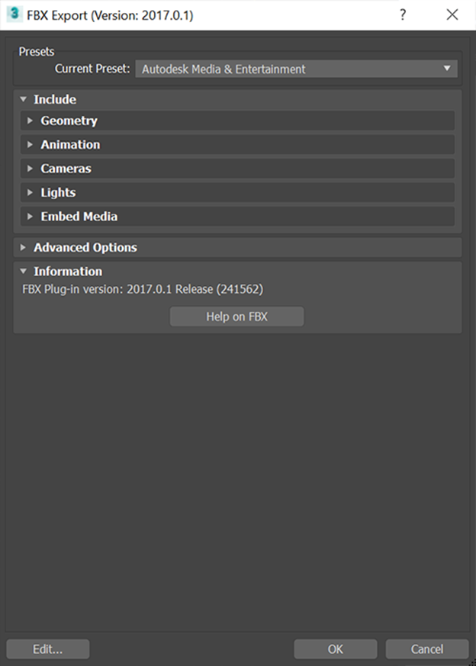Click the Embed Media rollout header
Screen dimensions: 476x666
[238, 217]
